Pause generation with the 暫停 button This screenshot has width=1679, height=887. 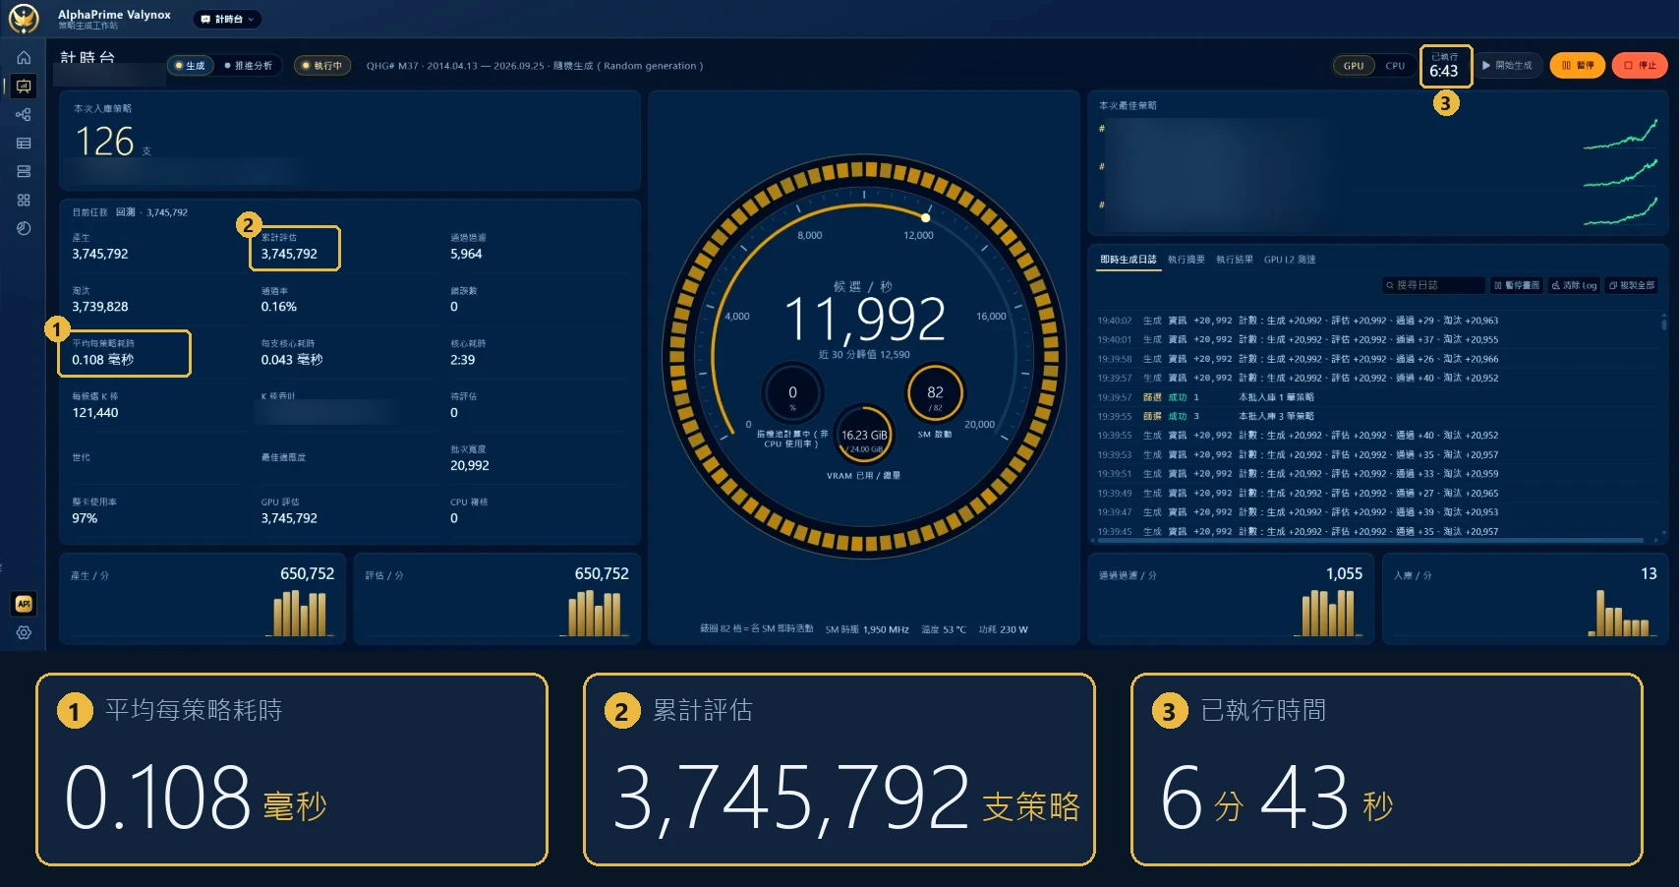1578,66
